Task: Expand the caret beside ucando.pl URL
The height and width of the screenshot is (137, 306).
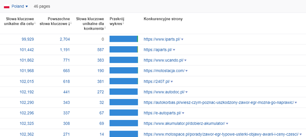Action: click(x=186, y=60)
